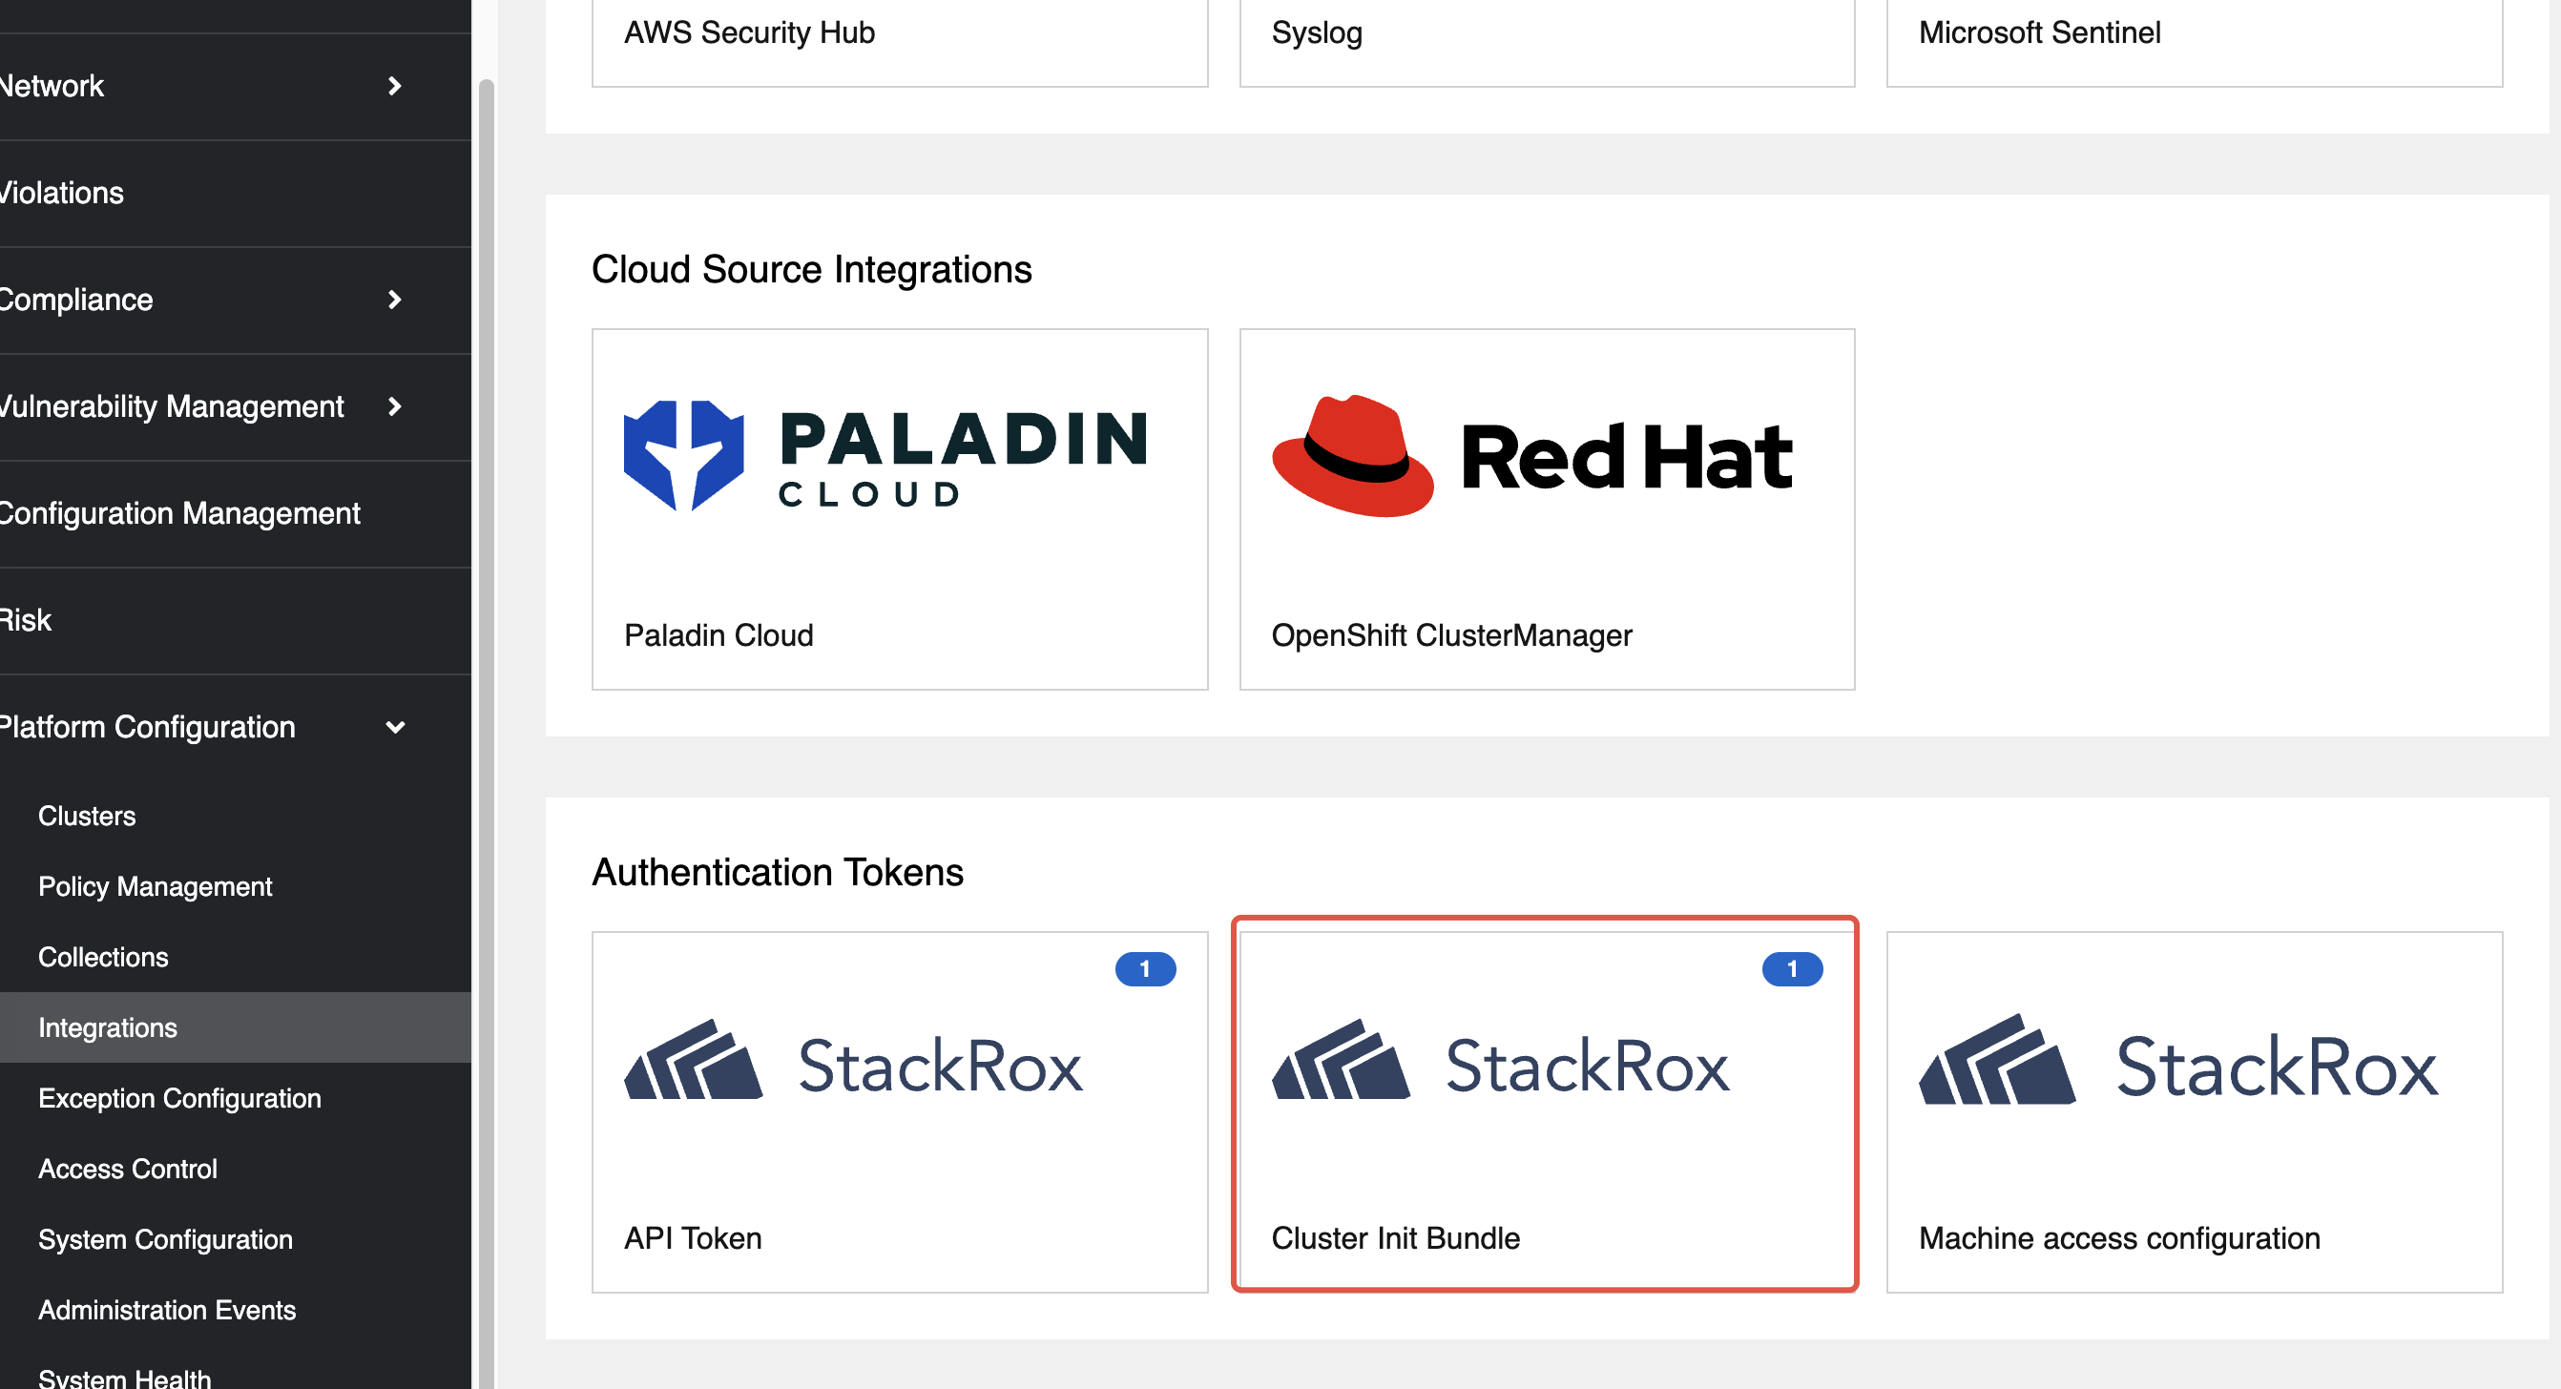The image size is (2561, 1389).
Task: Click the StackRox logo on Machine access configuration card
Action: (x=2178, y=1061)
